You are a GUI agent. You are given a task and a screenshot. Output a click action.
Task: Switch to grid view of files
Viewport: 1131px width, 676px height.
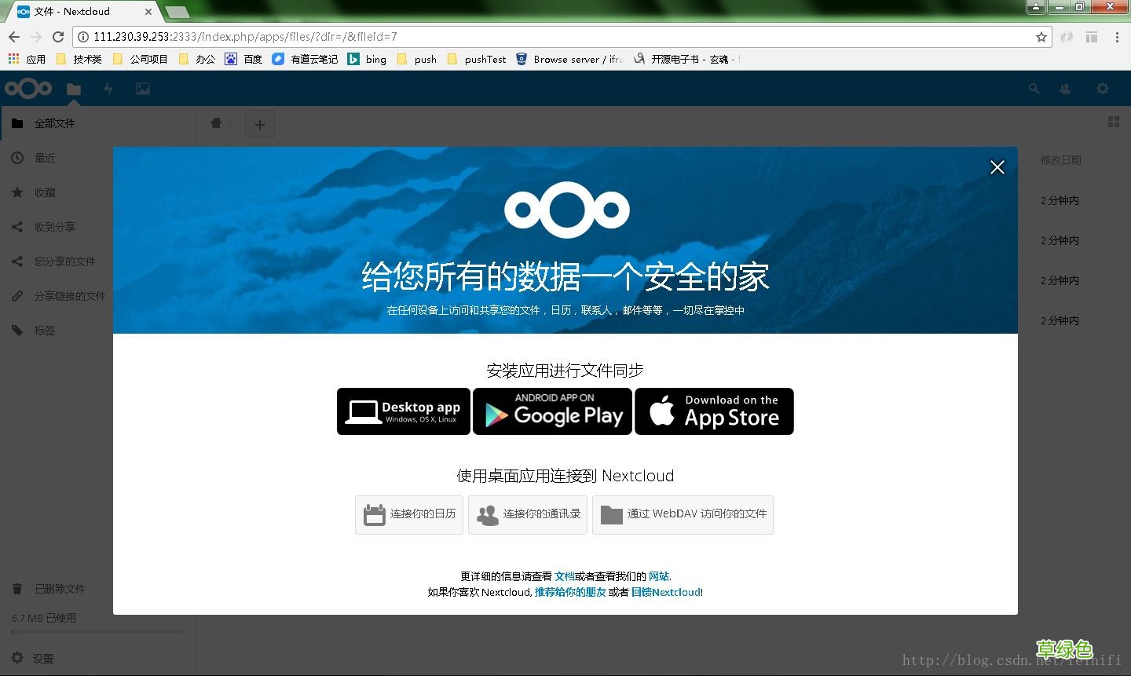pos(1114,122)
